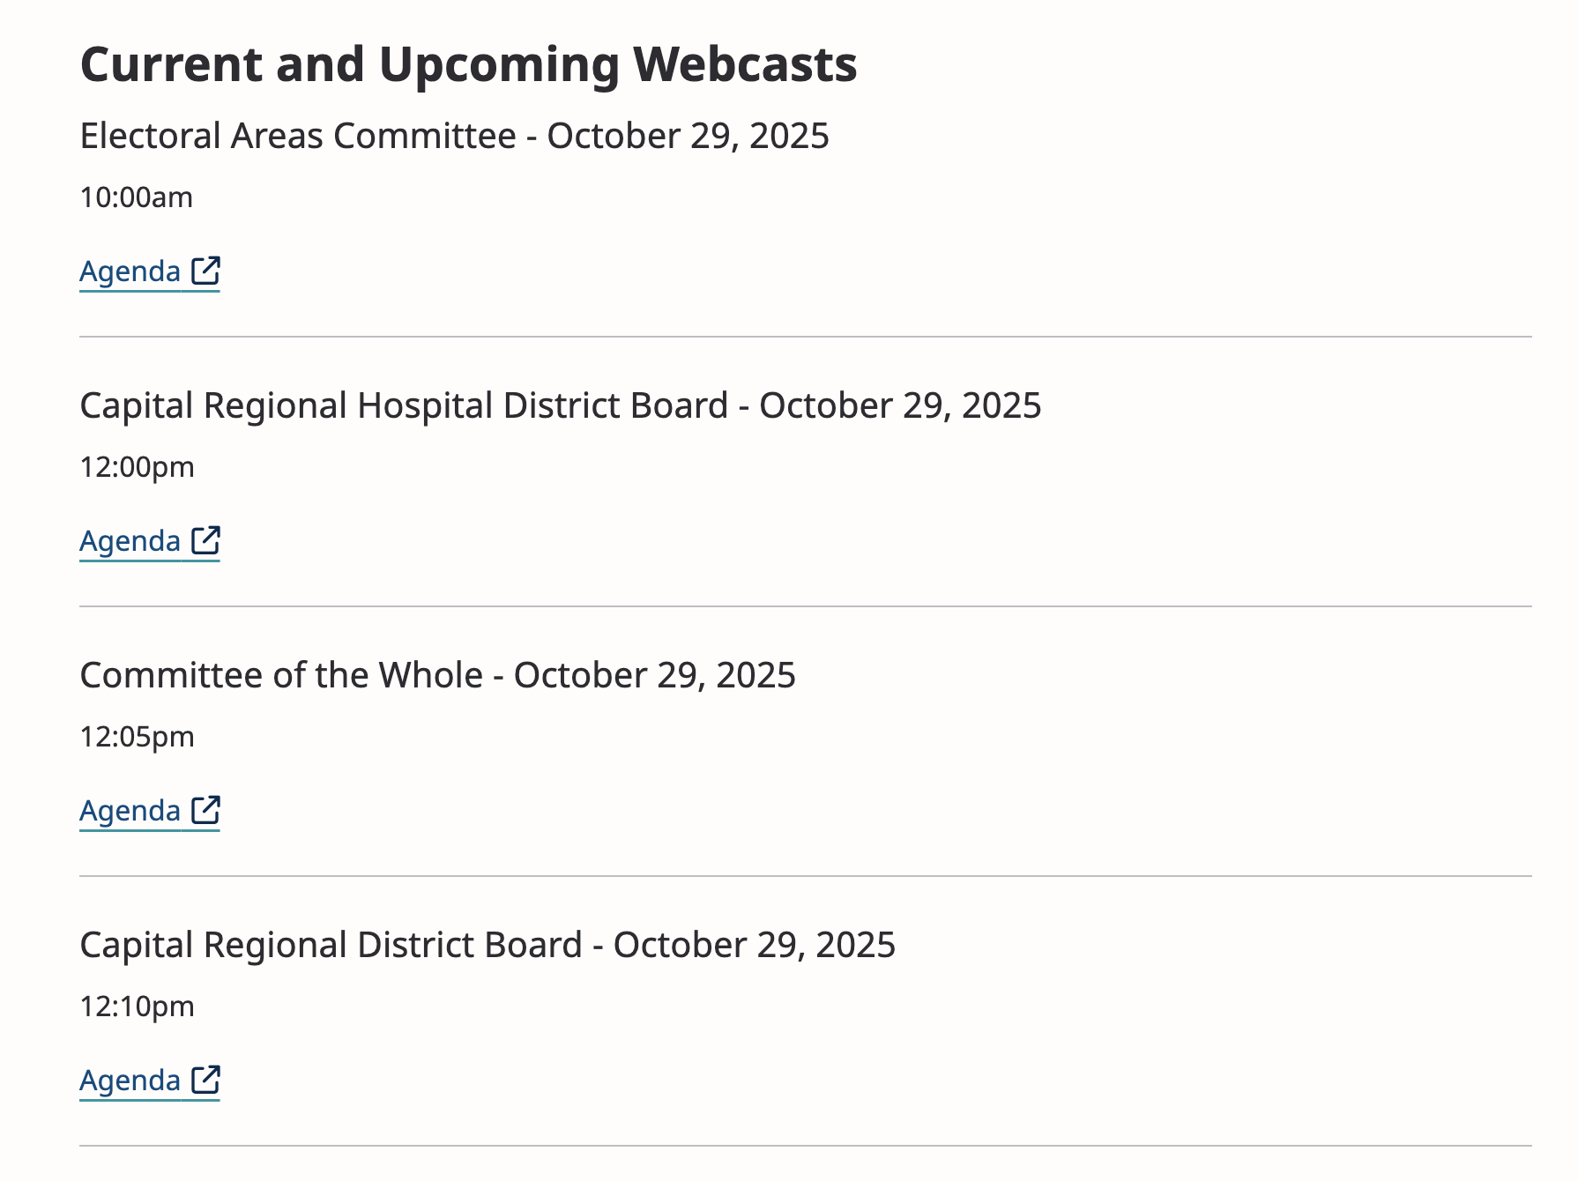Click the 10:00am start time text
Screen dimensions: 1578x1181
coord(137,197)
